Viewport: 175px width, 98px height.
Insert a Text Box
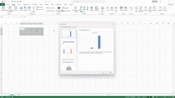click(136, 9)
